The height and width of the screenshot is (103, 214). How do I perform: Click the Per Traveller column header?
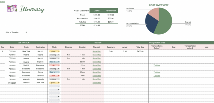point(111,11)
